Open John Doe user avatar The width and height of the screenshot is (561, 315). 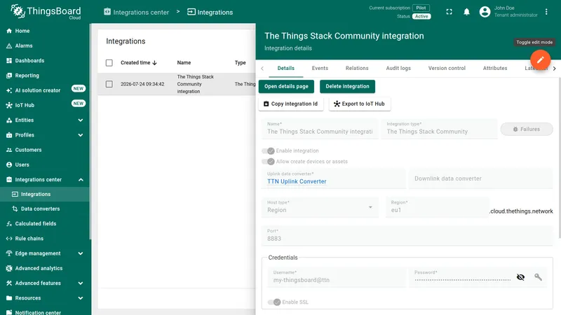[x=485, y=12]
